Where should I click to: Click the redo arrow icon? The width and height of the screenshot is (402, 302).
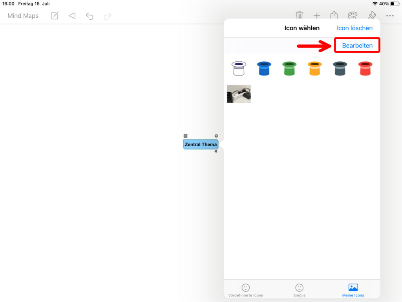pyautogui.click(x=107, y=16)
